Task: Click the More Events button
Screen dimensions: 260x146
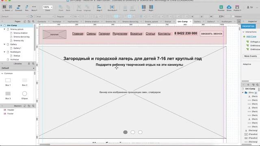Action: click(251, 56)
